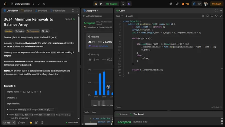
Task: Click the avatar marker on runtime chart
Action: [x=108, y=87]
